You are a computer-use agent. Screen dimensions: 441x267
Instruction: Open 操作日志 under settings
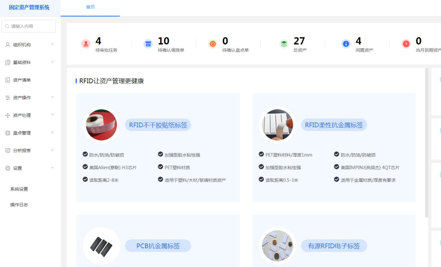(x=19, y=205)
